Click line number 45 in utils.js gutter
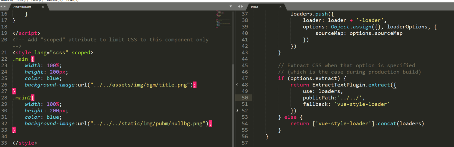 click(x=245, y=65)
